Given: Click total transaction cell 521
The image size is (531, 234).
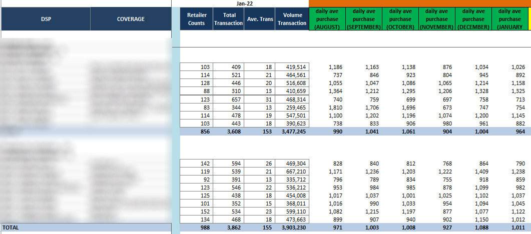Looking at the screenshot, I should [x=228, y=75].
